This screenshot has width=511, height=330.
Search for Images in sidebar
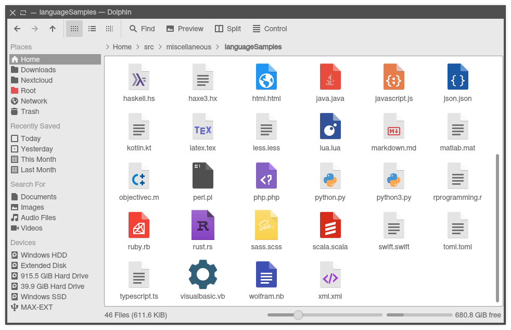[x=55, y=207]
